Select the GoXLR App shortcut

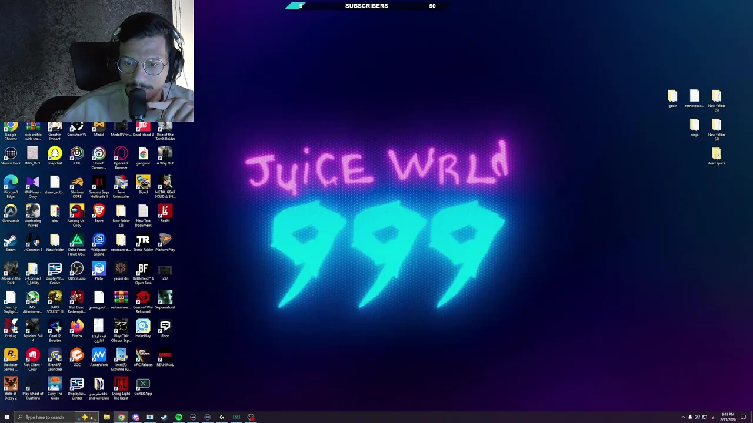click(x=143, y=387)
